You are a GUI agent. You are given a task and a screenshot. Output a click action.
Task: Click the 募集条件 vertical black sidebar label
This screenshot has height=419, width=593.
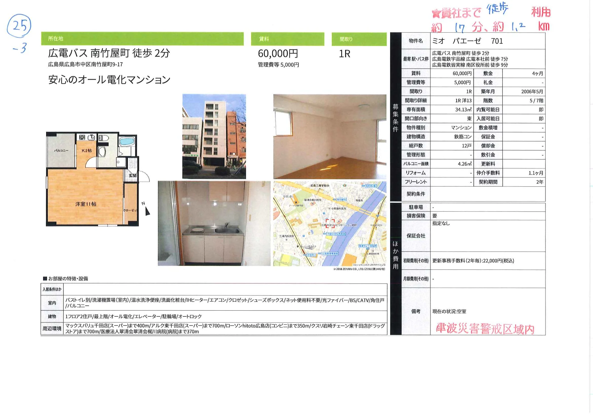tap(395, 118)
